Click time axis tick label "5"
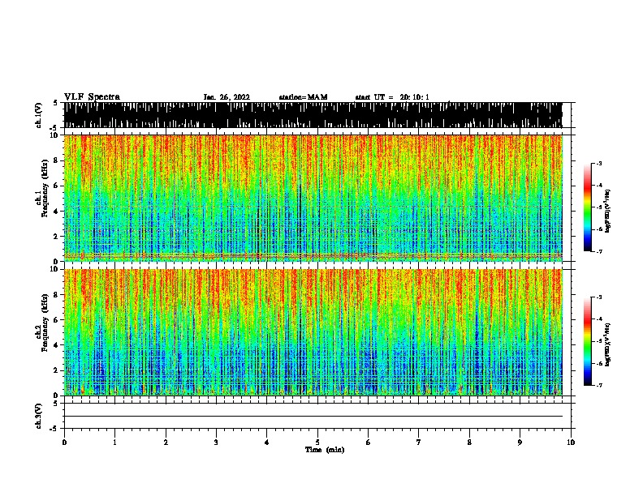 [x=317, y=443]
